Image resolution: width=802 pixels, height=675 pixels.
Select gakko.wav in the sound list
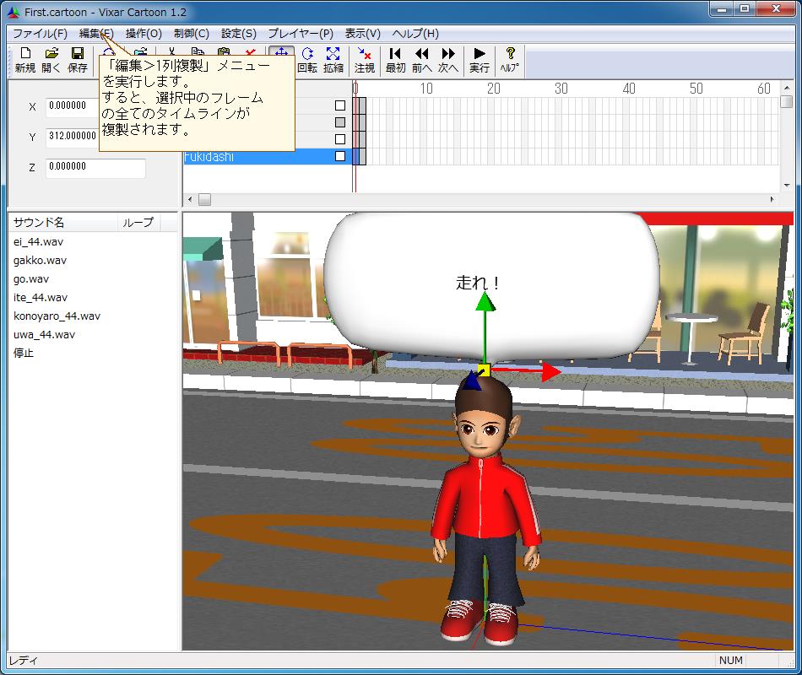(40, 261)
